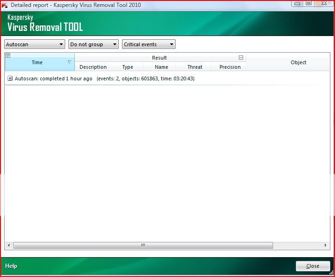Click the scroll right arrow
Viewport: 335px width, 277px height.
(x=325, y=245)
